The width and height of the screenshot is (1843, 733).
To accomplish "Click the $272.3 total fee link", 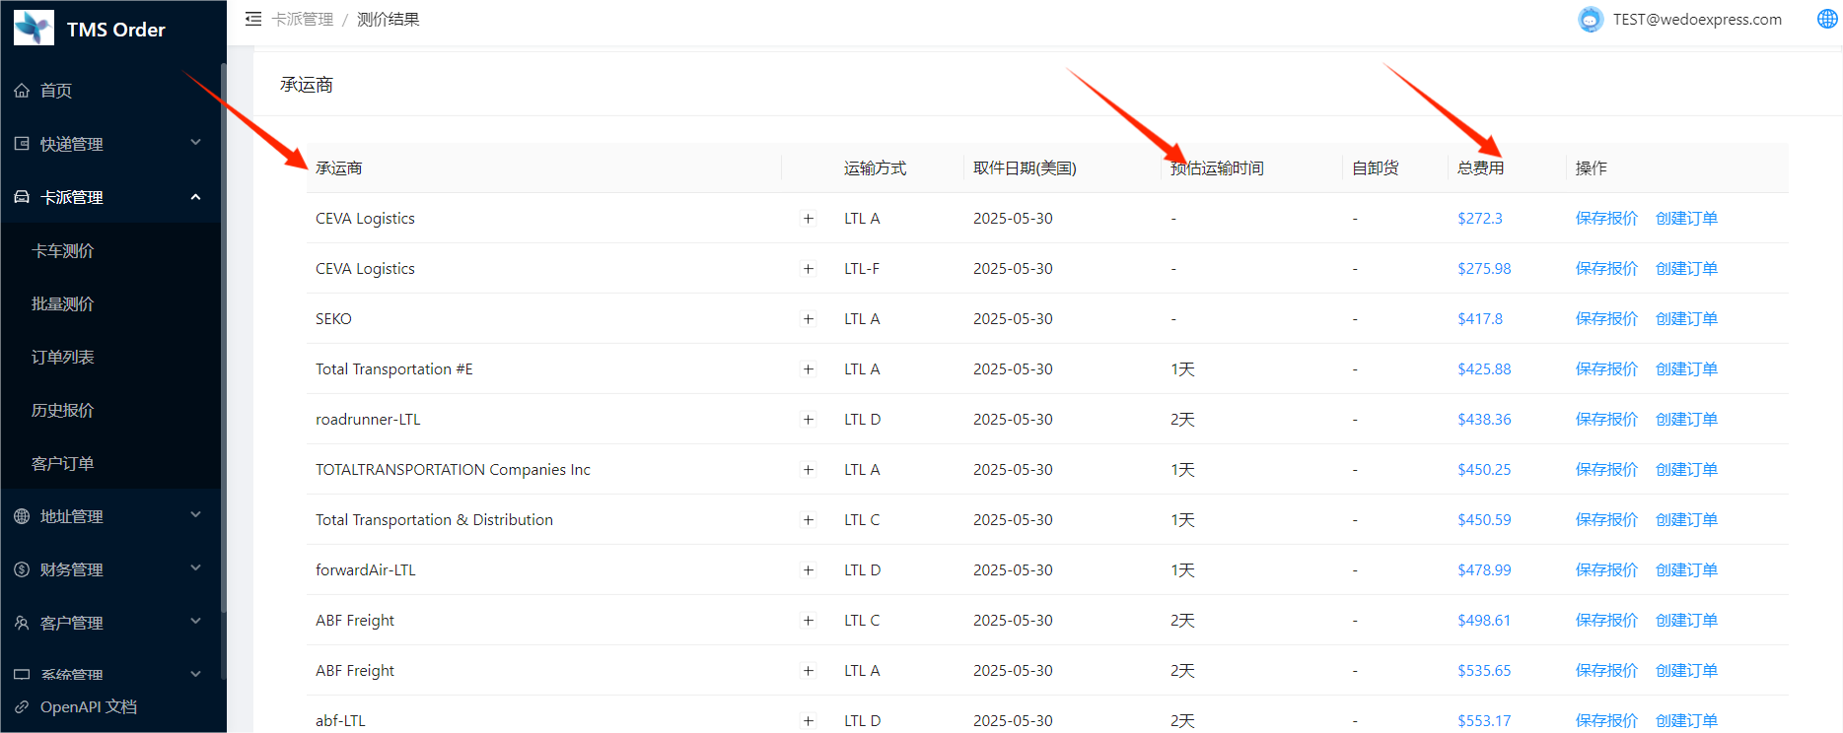I will [x=1479, y=219].
